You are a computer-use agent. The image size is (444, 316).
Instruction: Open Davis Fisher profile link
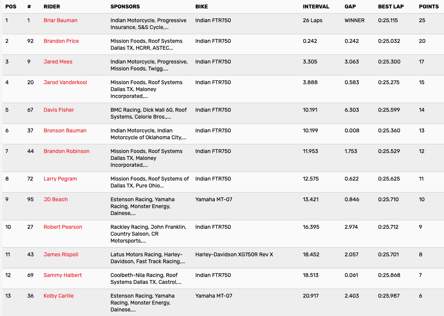pyautogui.click(x=59, y=110)
